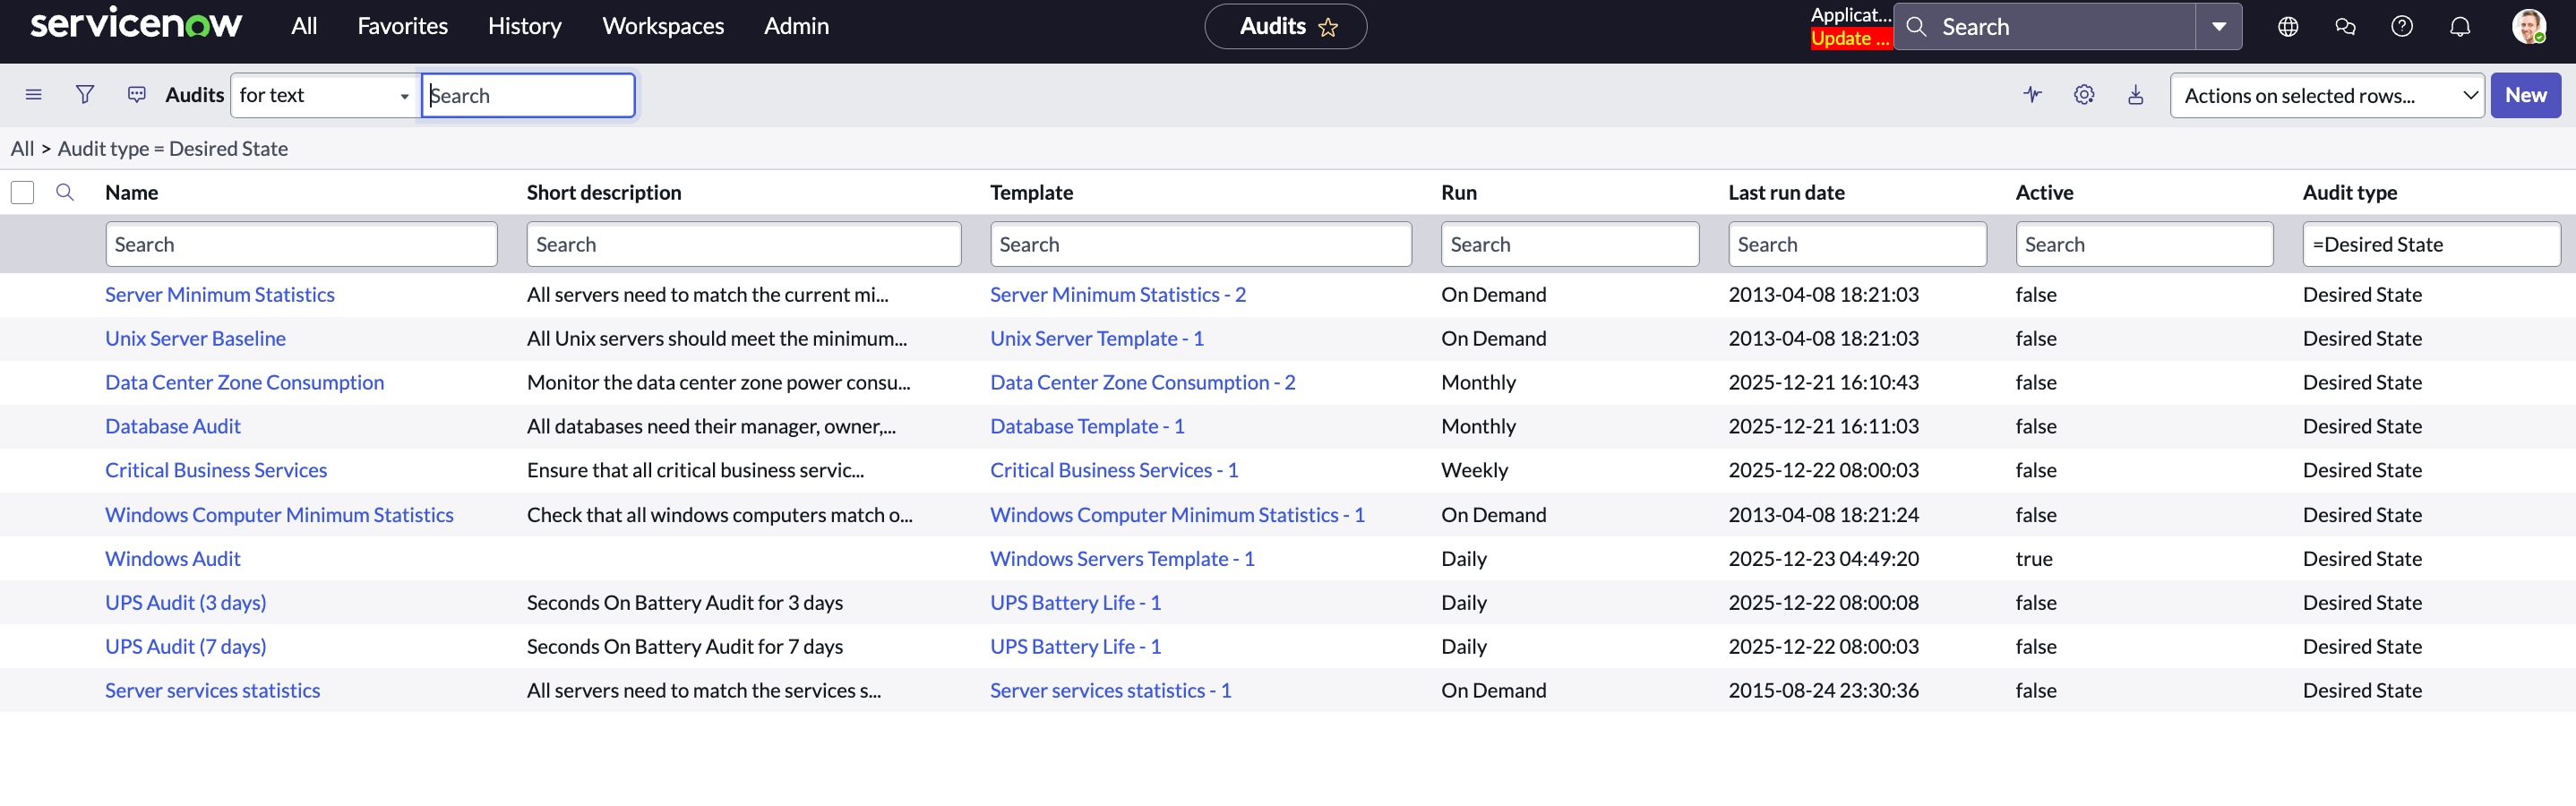The height and width of the screenshot is (806, 2576).
Task: Click the column search magnifier icon
Action: pyautogui.click(x=65, y=192)
